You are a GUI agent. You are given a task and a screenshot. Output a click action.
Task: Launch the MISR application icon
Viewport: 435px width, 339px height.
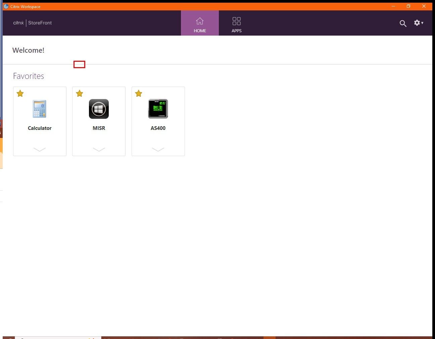coord(99,109)
